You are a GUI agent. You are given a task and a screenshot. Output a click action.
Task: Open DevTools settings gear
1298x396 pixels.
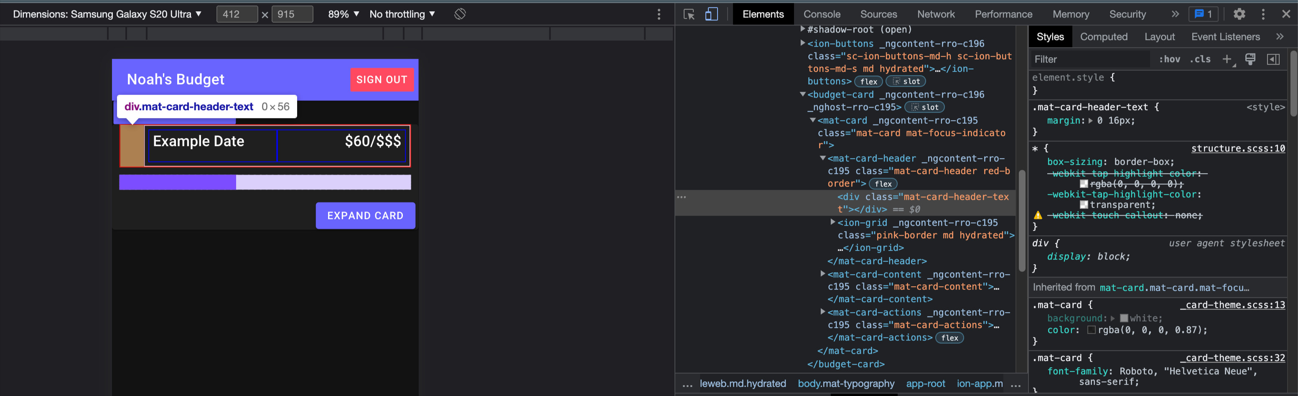1239,14
